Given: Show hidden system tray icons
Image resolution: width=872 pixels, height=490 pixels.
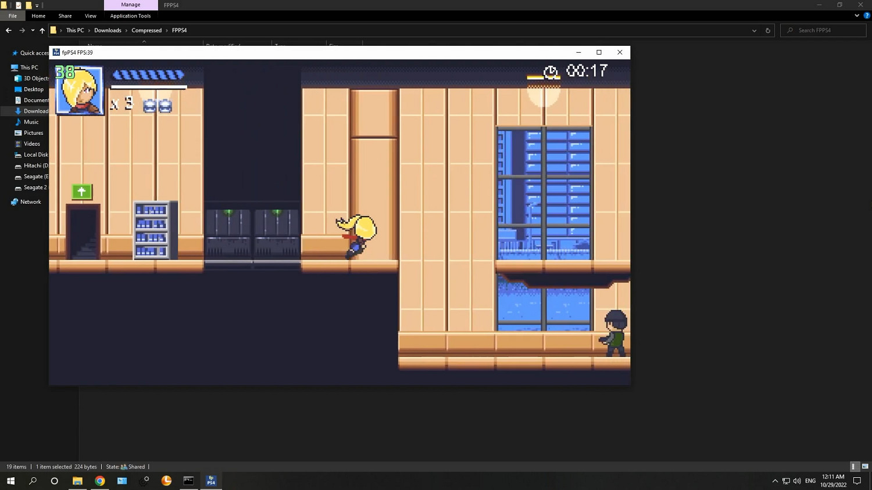Looking at the screenshot, I should (775, 481).
